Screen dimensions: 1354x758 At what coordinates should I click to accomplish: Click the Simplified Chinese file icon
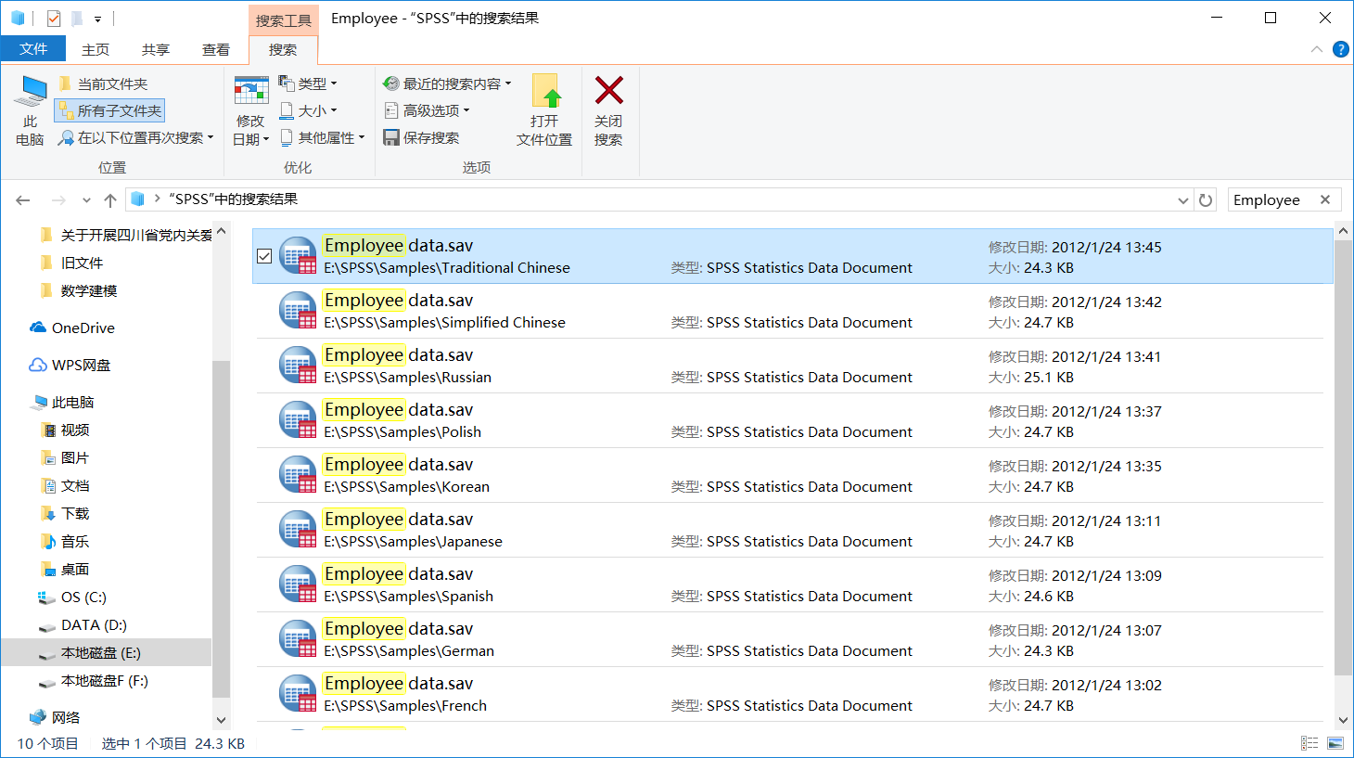[299, 311]
